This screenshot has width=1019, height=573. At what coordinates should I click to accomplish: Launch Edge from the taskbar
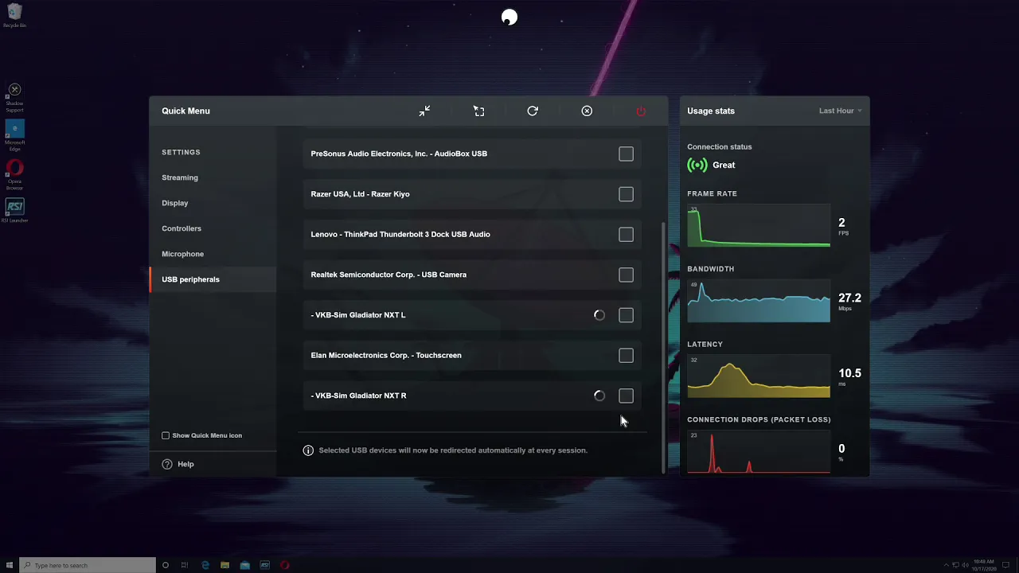pyautogui.click(x=205, y=565)
